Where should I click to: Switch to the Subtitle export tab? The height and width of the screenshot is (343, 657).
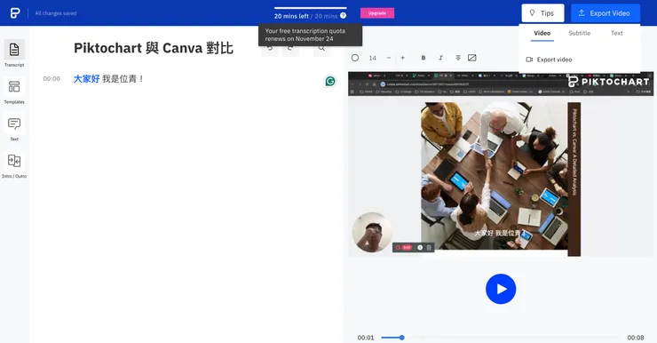point(579,33)
